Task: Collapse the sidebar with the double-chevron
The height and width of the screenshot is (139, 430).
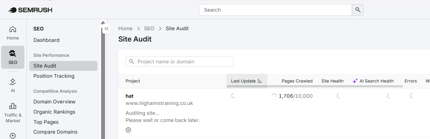Action: (x=107, y=29)
